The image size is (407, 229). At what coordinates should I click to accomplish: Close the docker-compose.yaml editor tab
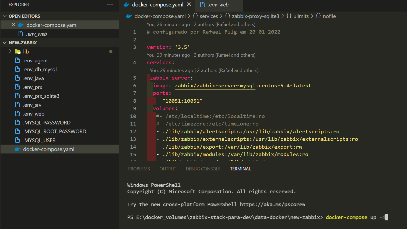point(189,5)
